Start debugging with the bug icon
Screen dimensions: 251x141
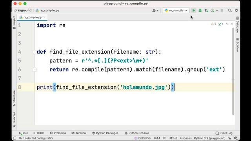pos(200,11)
